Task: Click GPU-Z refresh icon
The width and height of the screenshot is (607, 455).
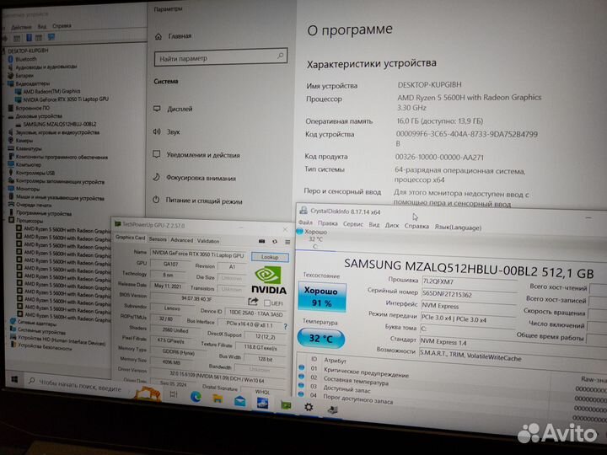Action: (x=275, y=242)
